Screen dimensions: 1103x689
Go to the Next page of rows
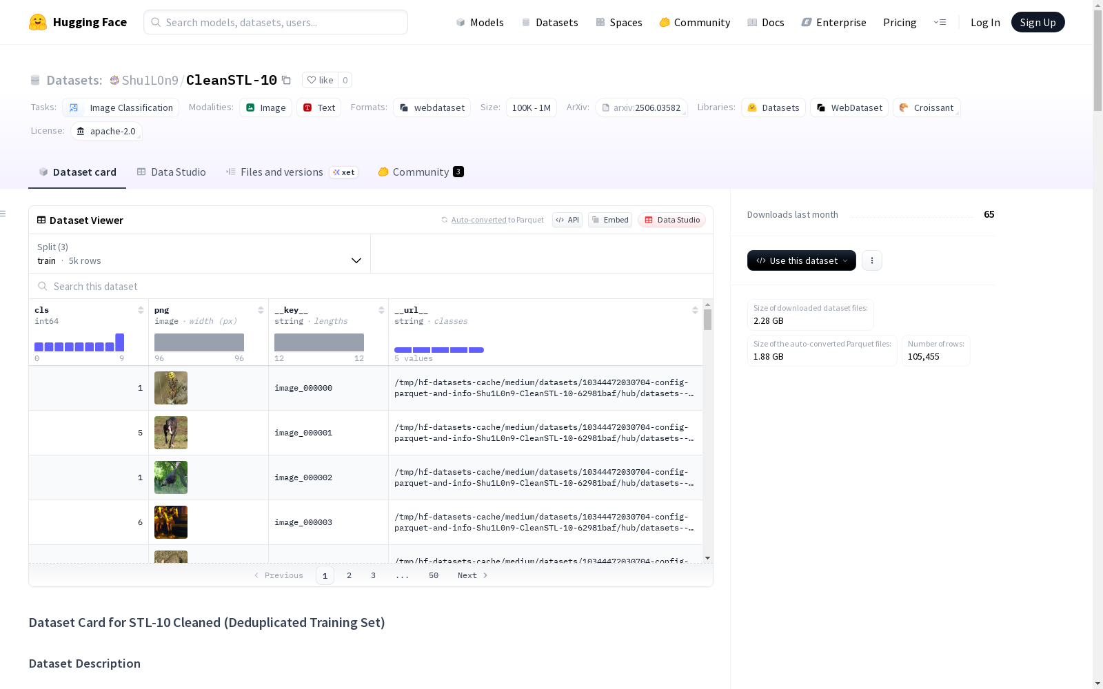pos(473,575)
